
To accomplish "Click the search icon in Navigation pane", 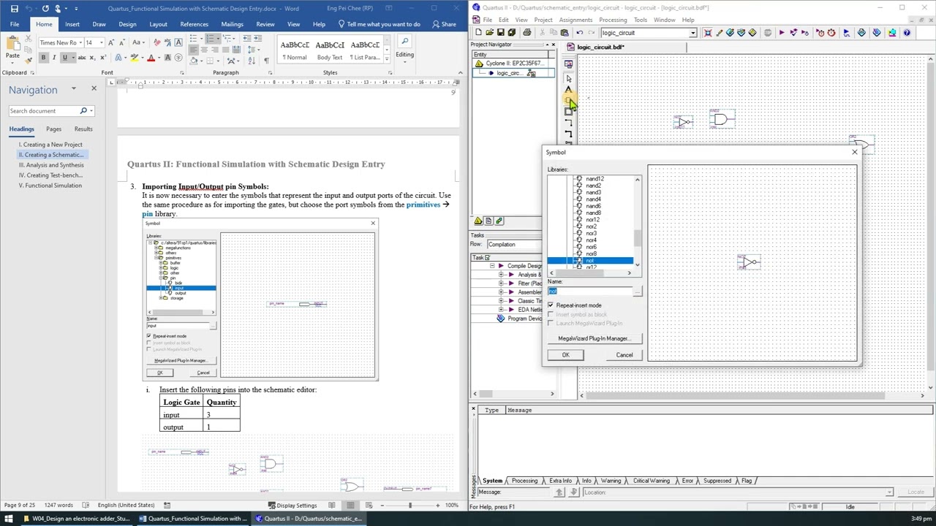I will pyautogui.click(x=83, y=111).
